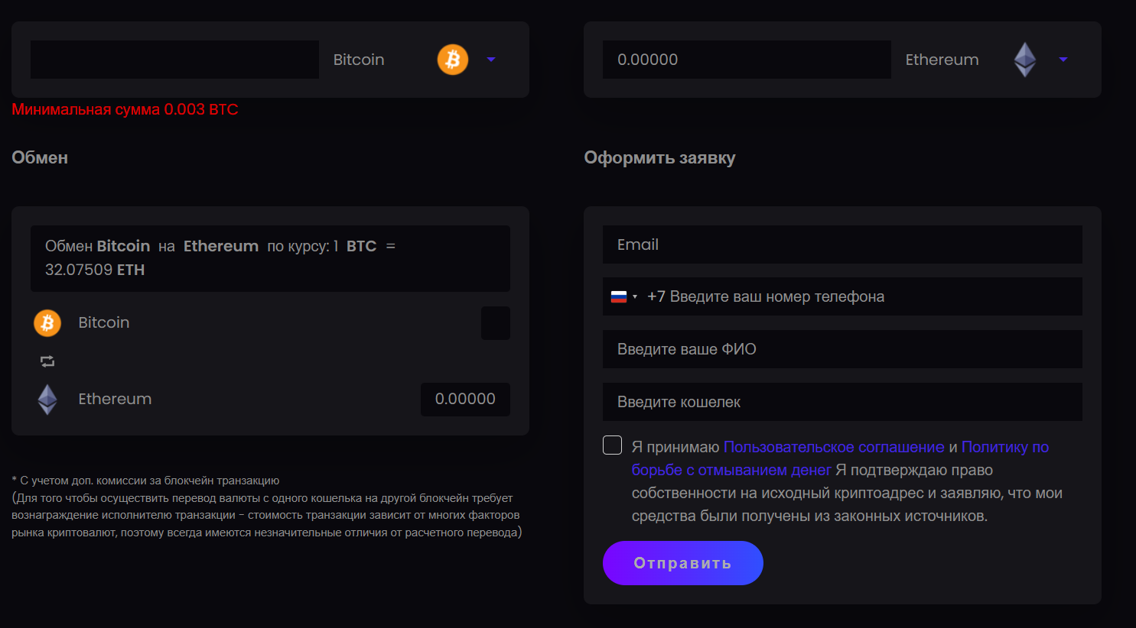Click the orange Bitcoin icon in the top selector

[x=452, y=60]
